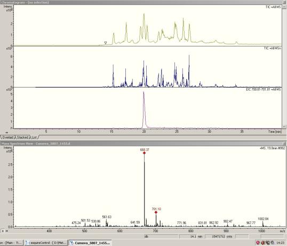Click the 'TIC +All MSn' trace label
287x246 pixels.
(272, 48)
